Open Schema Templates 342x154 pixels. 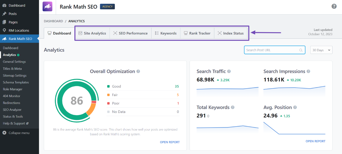[x=20, y=82]
